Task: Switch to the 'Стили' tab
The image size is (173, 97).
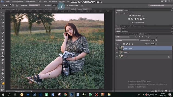Action: coord(126,10)
